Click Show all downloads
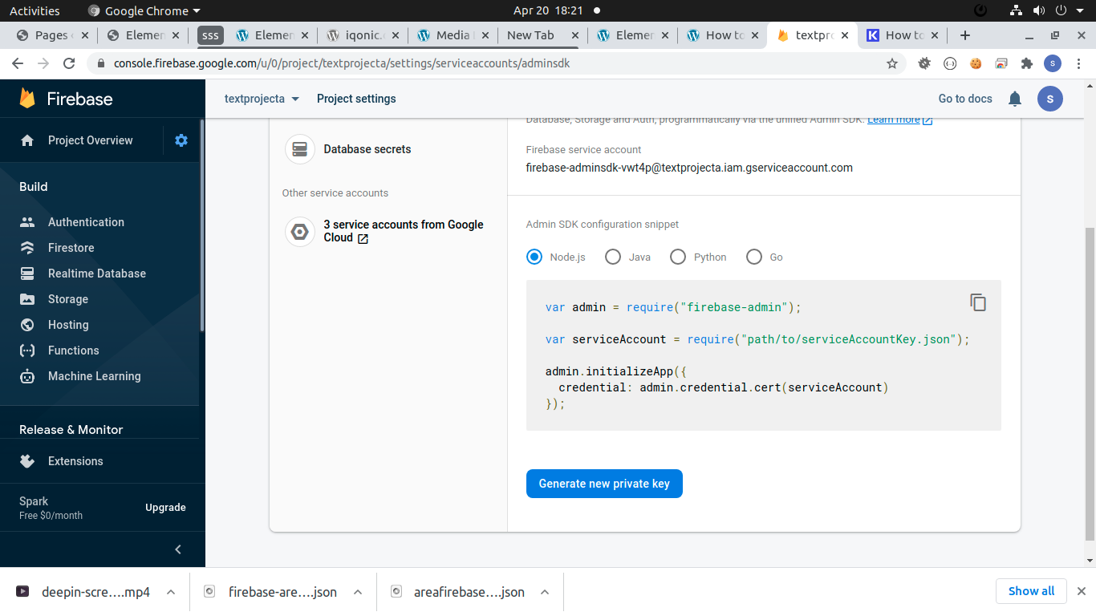This screenshot has width=1096, height=616. pos(1031,591)
